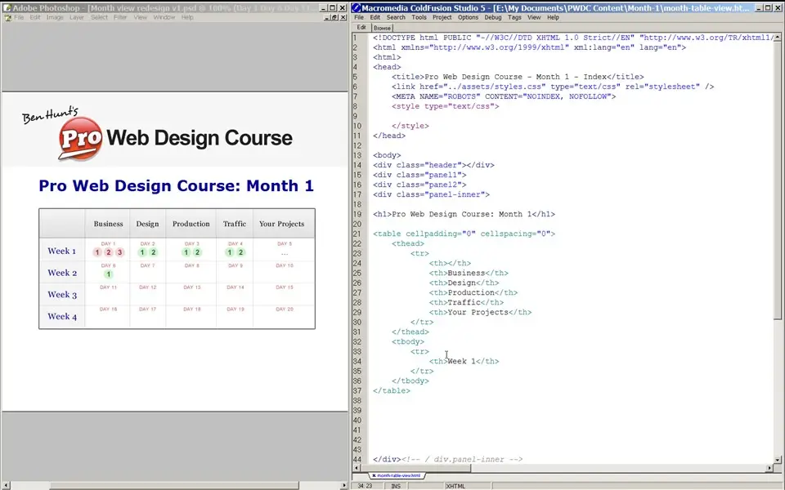The image size is (785, 490).
Task: Open the Tools menu in ColdFusion Studio
Action: (419, 17)
